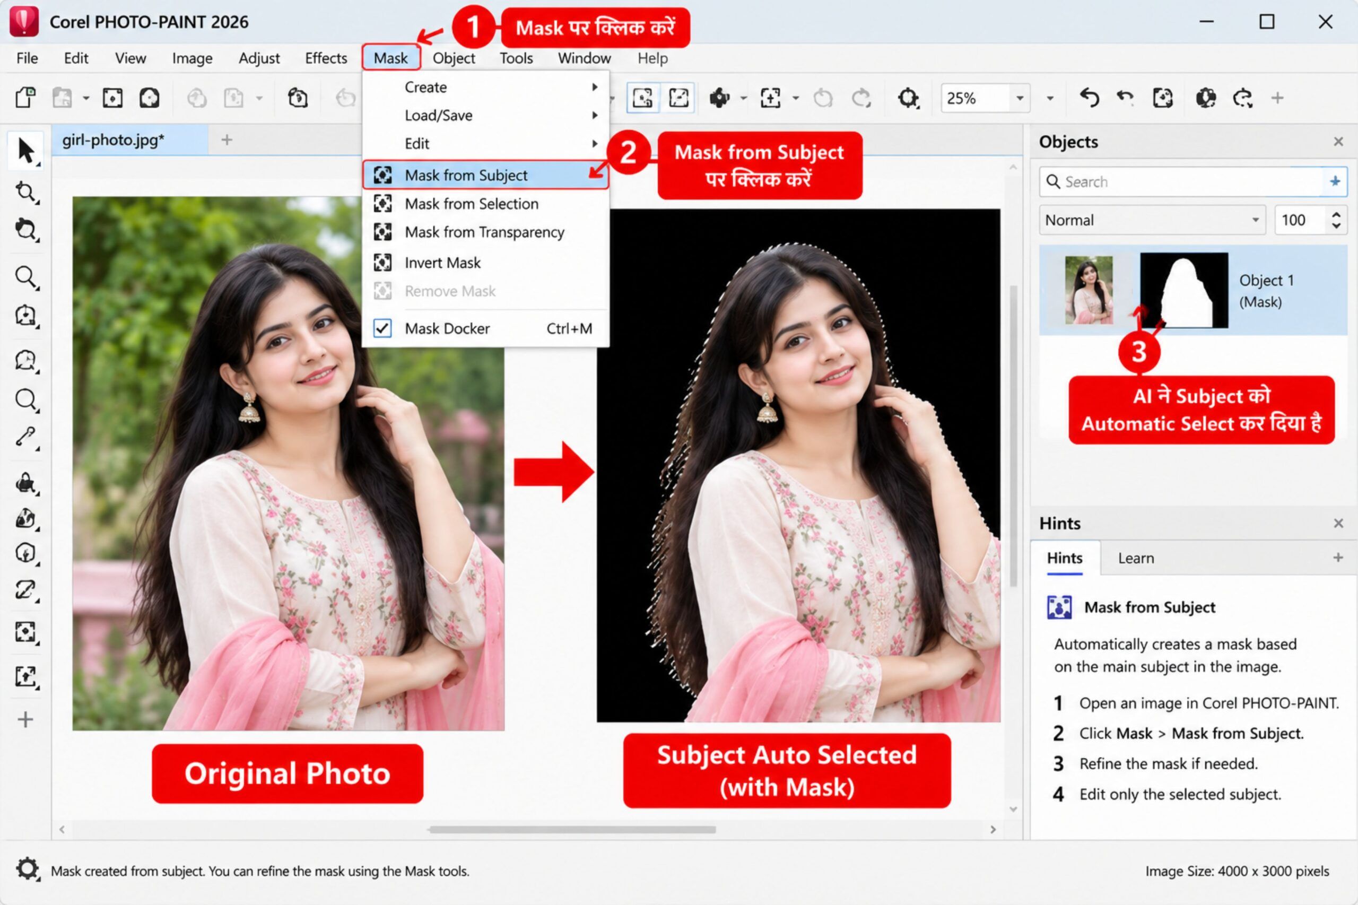Click the canvas scroll right arrow
Screen dimensions: 1358x905
pos(993,829)
